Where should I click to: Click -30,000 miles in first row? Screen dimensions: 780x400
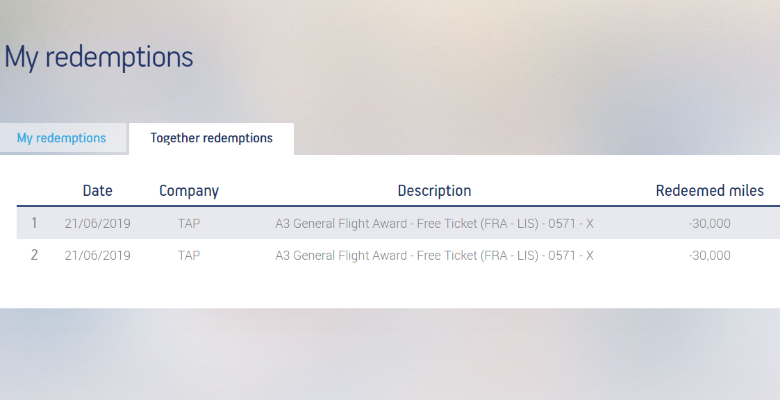[710, 224]
